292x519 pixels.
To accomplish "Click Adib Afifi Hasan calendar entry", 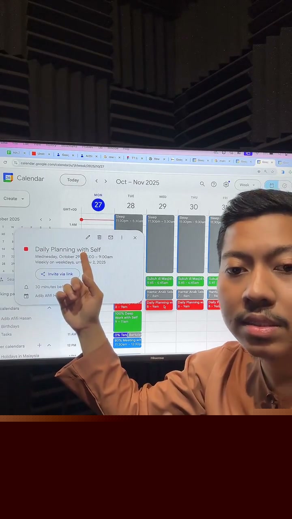I will click(x=16, y=318).
